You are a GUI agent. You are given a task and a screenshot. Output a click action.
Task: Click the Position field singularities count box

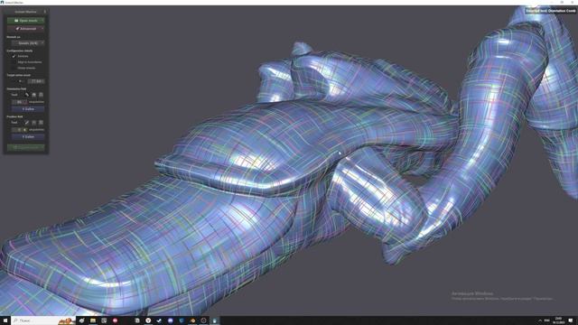point(20,130)
